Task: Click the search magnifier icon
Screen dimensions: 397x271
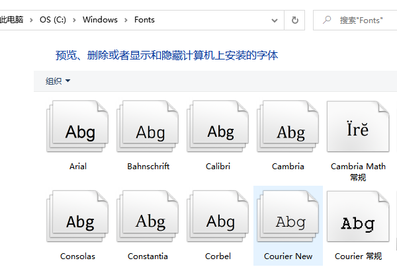Action: coord(327,20)
